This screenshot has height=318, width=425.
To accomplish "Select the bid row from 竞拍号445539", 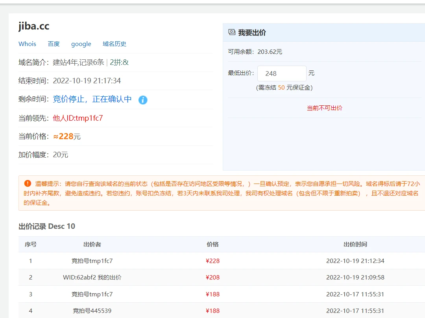I will [92, 311].
